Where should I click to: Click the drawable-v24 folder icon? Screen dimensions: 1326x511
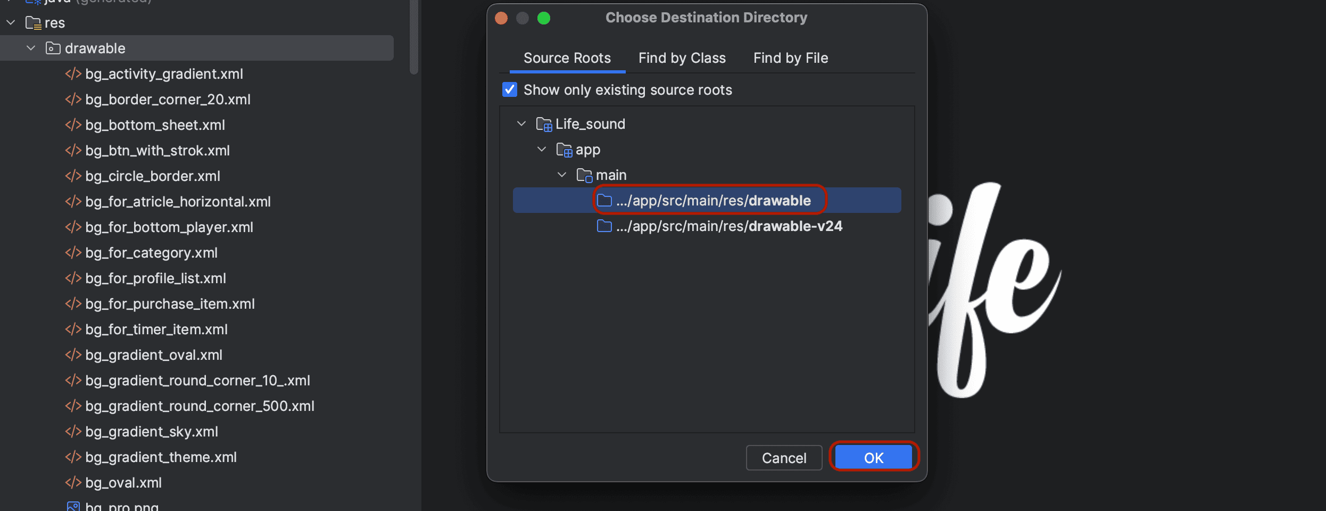click(604, 226)
